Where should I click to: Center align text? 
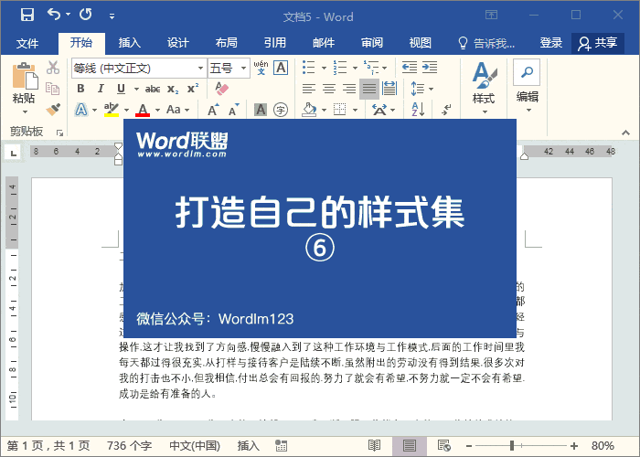(x=329, y=89)
